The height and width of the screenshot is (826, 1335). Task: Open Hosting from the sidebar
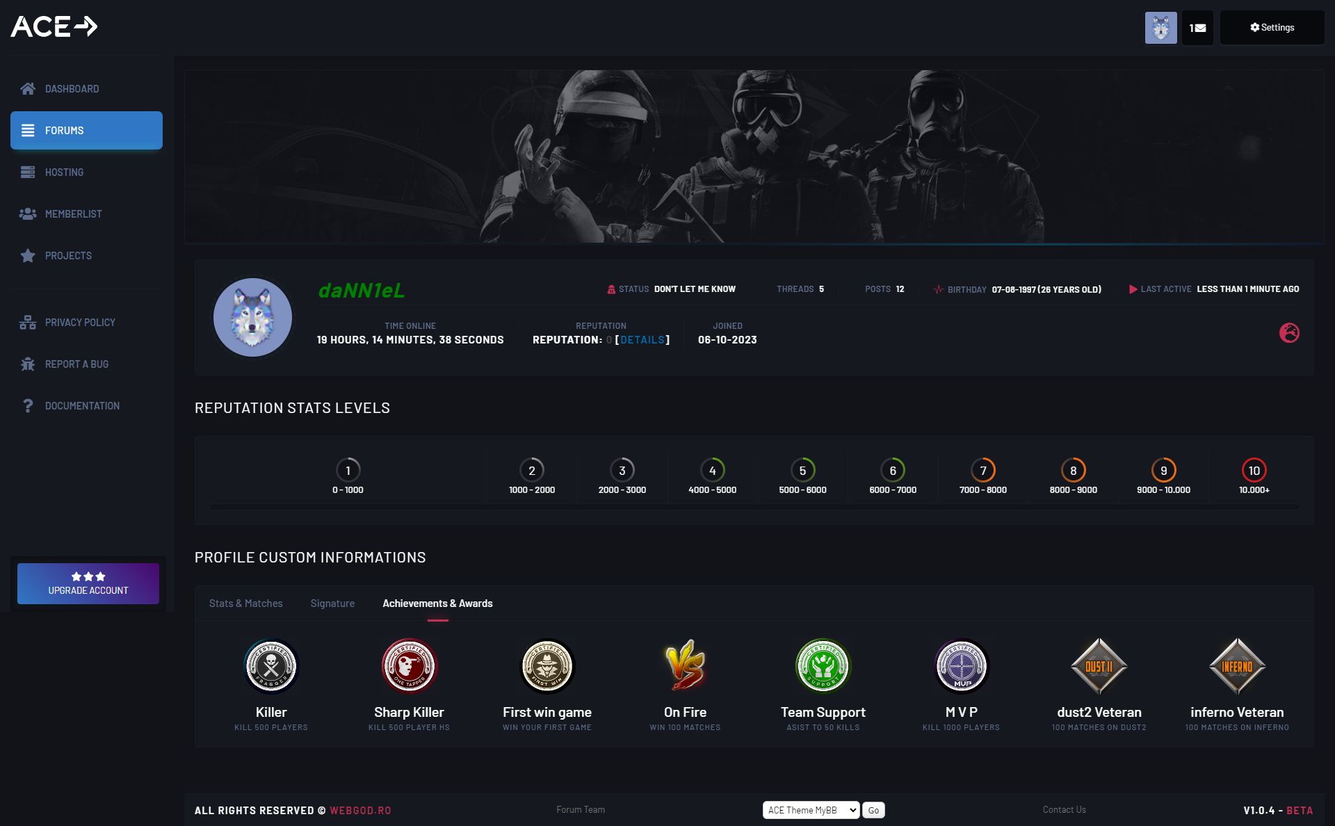(64, 172)
